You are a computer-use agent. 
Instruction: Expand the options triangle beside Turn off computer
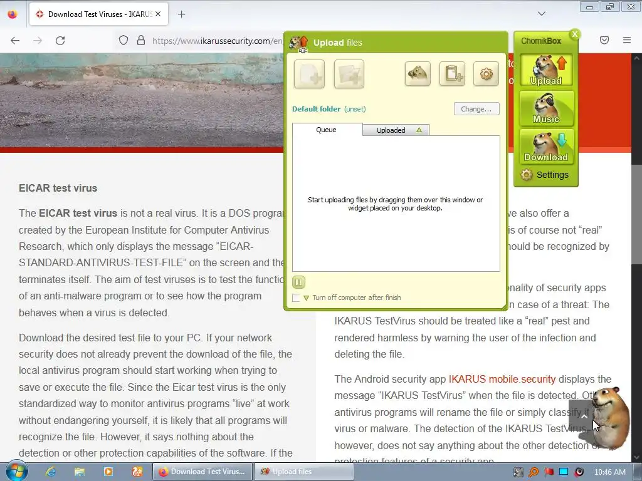point(306,297)
